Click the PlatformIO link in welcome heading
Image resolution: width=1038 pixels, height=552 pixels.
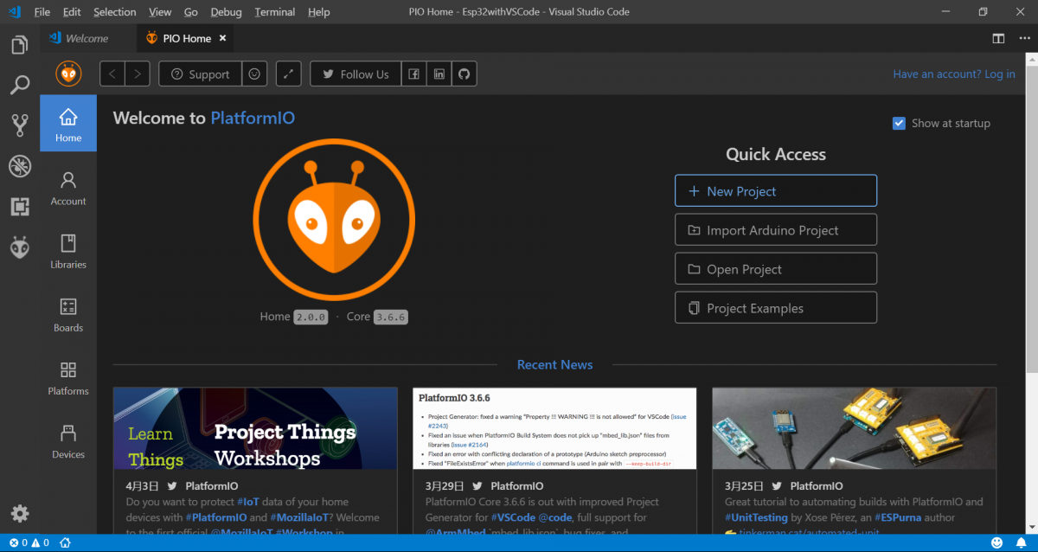[x=253, y=119]
